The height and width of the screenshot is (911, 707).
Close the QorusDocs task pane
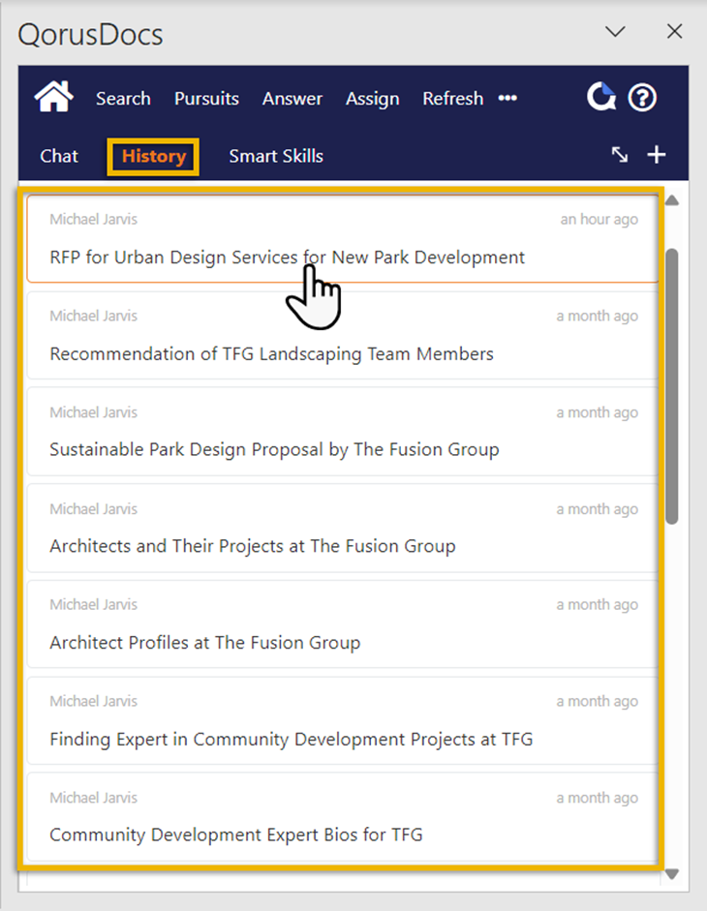pos(675,31)
